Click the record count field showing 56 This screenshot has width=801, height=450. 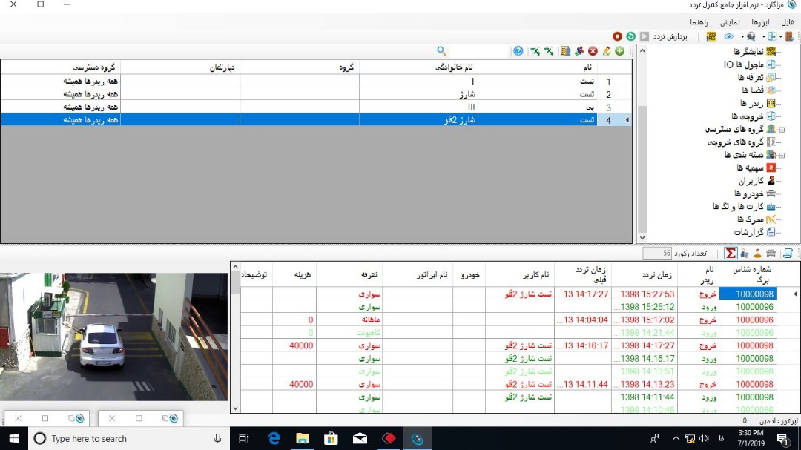click(x=657, y=254)
